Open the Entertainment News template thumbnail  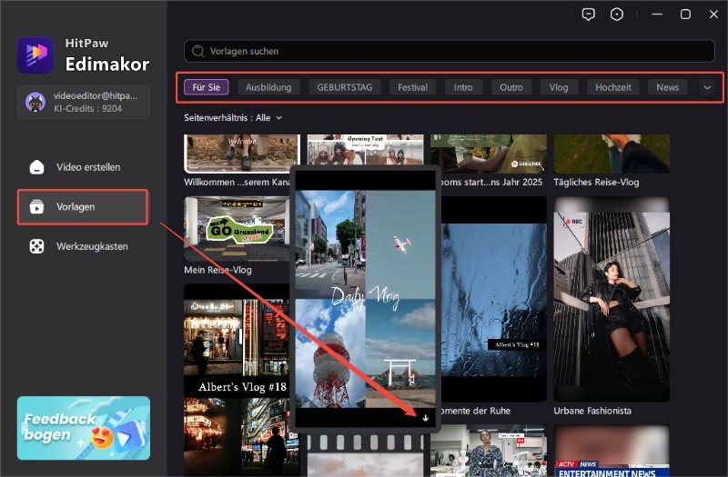pos(611,452)
